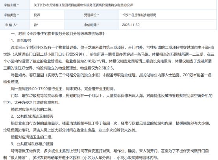The image size is (218, 160).
Task: Click the 来信主题 label cell
Action: (x=15, y=5)
